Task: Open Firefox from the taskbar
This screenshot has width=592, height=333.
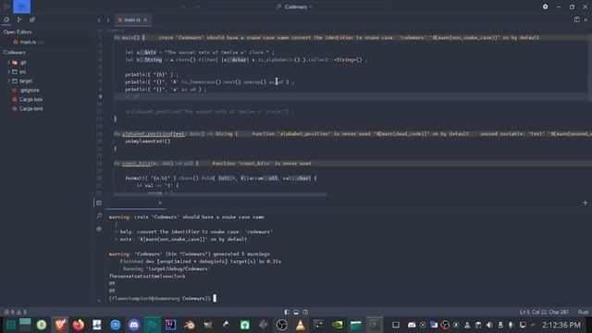Action: click(79, 325)
